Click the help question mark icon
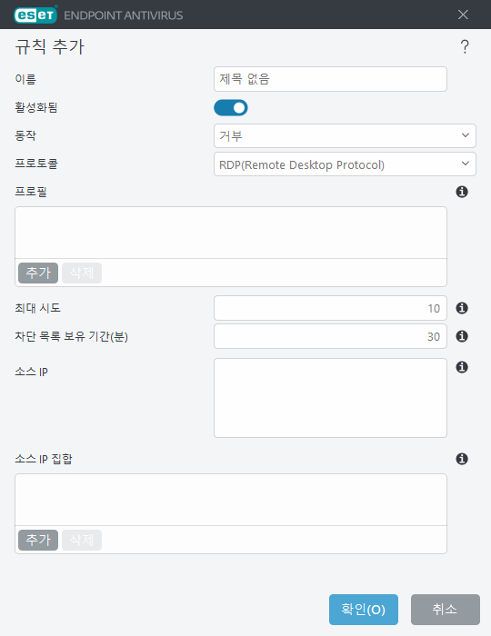 [x=465, y=46]
